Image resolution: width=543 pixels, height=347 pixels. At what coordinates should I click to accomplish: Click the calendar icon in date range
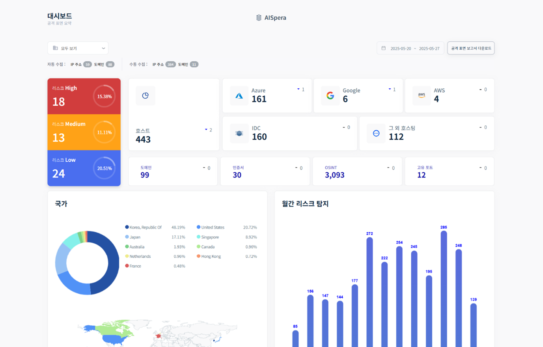(x=383, y=49)
